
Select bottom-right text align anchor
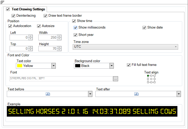tap(154, 82)
